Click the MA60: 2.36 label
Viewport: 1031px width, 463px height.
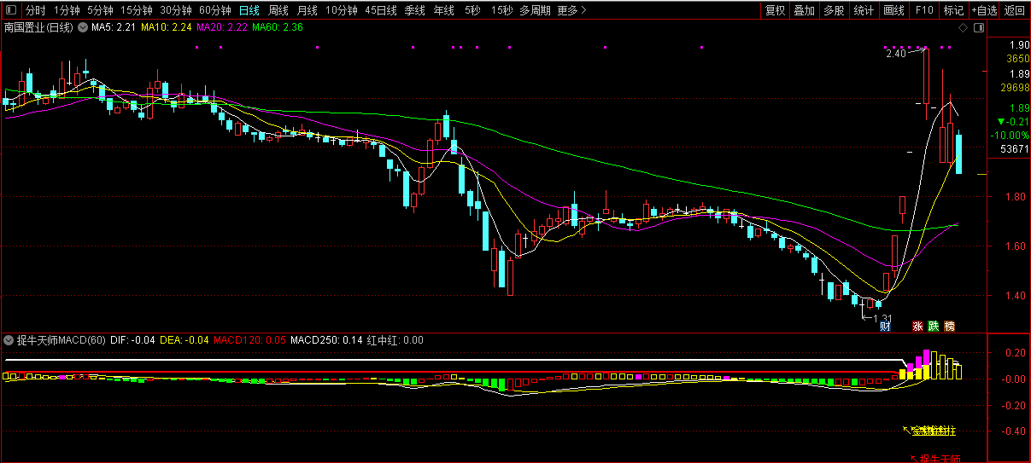278,27
